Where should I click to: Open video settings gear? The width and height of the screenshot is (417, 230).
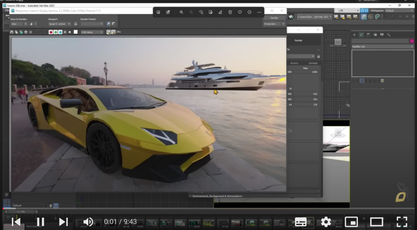326,222
